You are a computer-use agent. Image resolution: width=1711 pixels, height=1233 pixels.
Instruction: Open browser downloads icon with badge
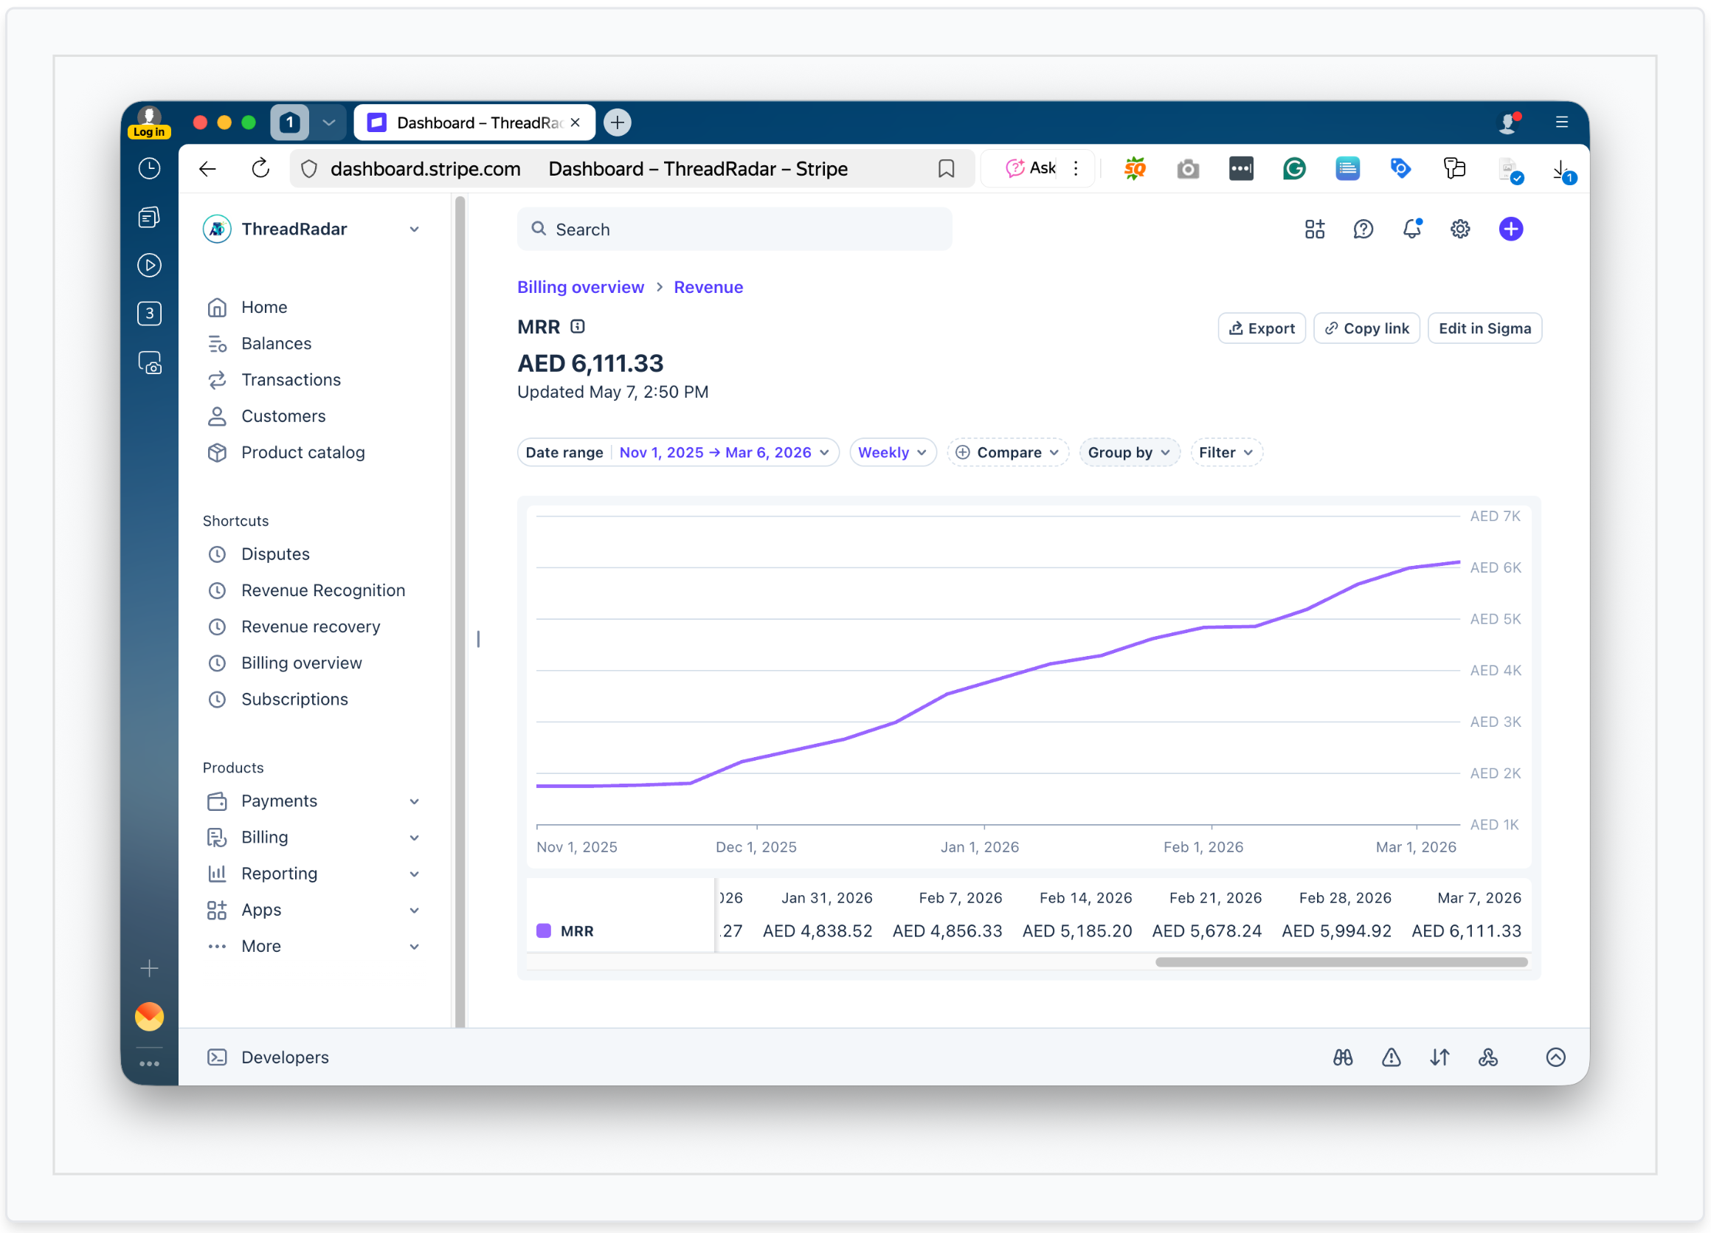click(1563, 170)
